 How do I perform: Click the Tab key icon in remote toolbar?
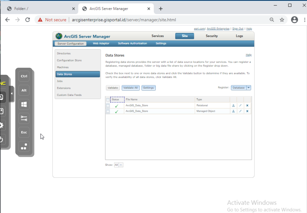click(24, 118)
